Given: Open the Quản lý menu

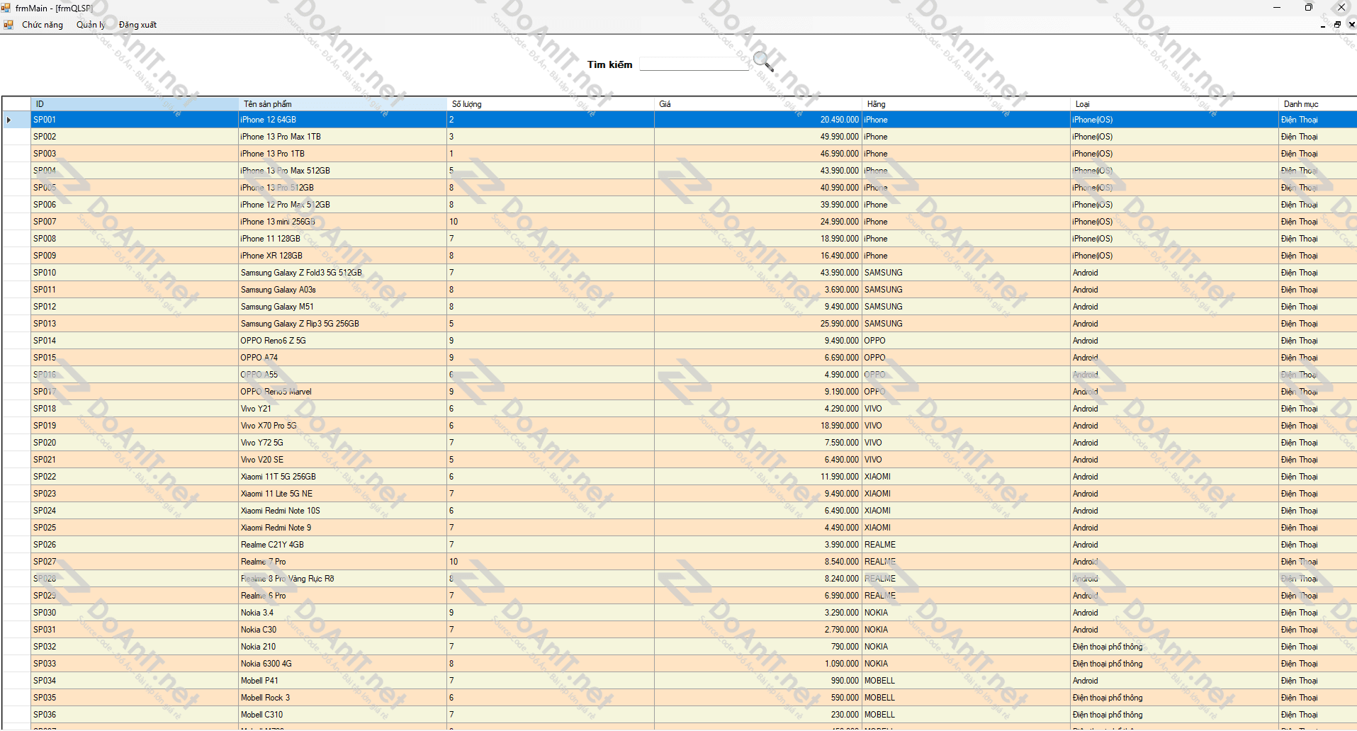Looking at the screenshot, I should pos(91,25).
